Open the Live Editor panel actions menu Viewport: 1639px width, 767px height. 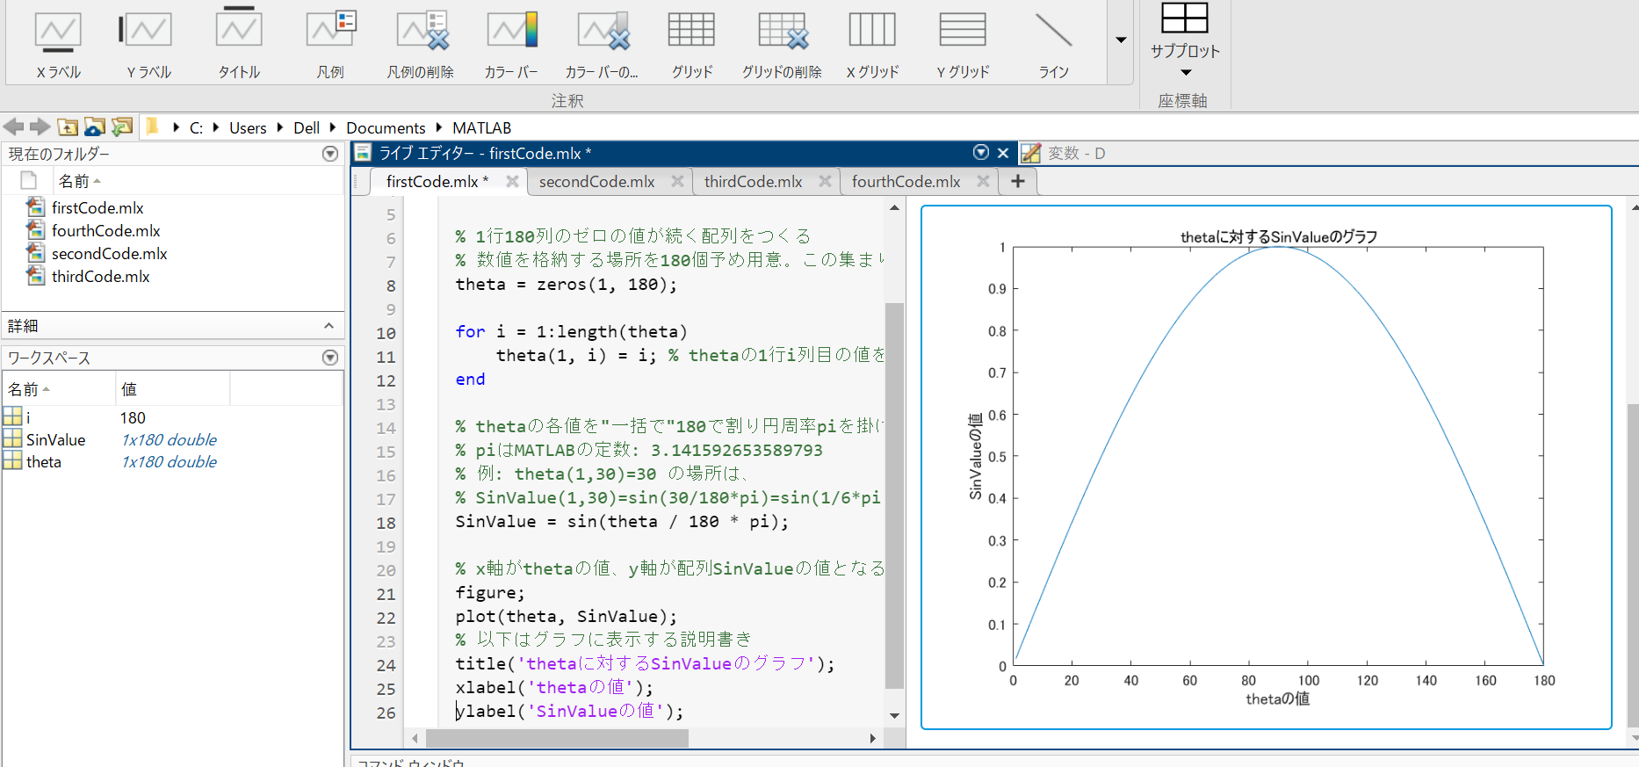pos(981,153)
